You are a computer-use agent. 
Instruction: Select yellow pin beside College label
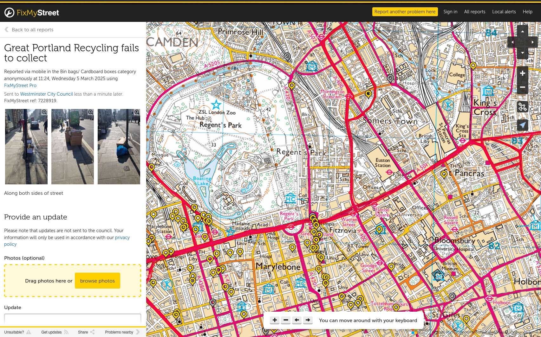tap(473, 66)
